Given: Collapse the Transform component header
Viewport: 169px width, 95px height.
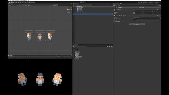Looking at the screenshot, I should tap(114, 9).
